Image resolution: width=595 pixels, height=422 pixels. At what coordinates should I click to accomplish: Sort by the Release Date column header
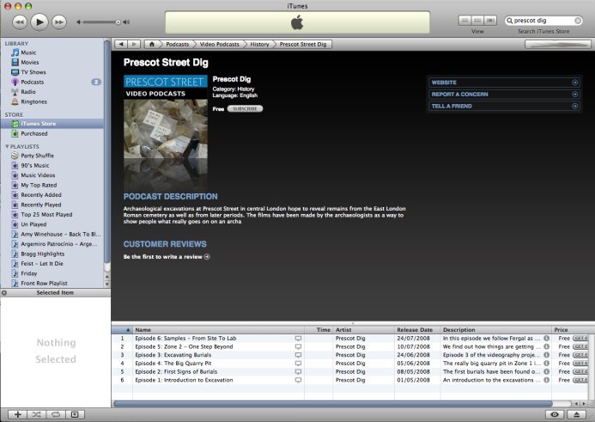tap(416, 330)
